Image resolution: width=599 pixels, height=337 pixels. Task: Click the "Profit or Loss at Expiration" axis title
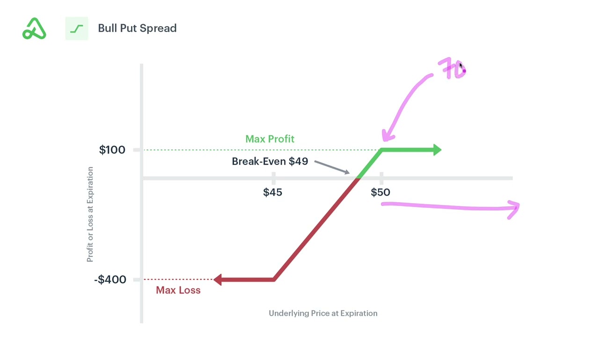90,214
